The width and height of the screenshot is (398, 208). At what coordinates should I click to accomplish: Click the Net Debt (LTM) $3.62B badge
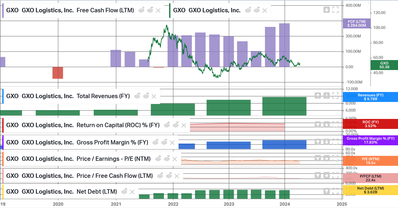370,190
